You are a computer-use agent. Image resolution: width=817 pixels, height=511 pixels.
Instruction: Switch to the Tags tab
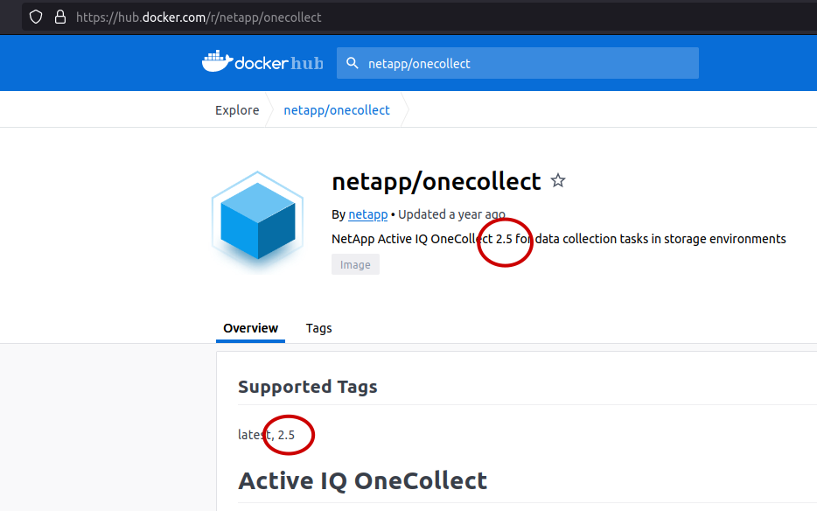(318, 328)
